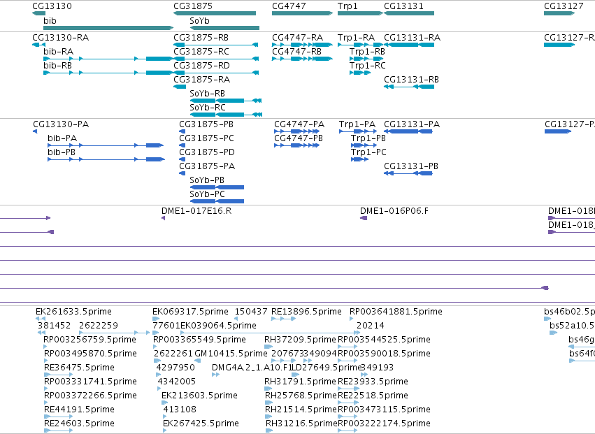Select the bib gene label

[x=50, y=20]
